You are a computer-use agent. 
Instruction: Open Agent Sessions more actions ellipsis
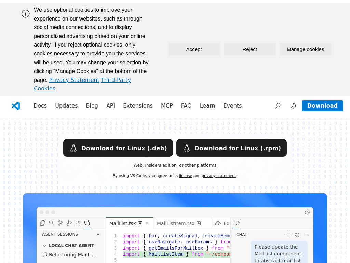(99, 234)
